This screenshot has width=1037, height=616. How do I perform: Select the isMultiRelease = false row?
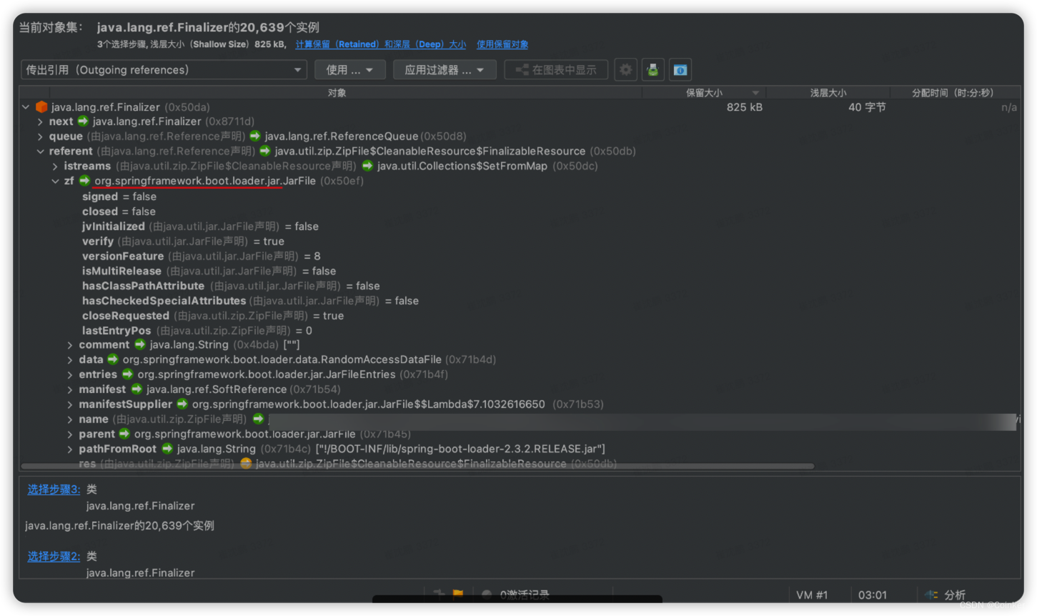[209, 271]
